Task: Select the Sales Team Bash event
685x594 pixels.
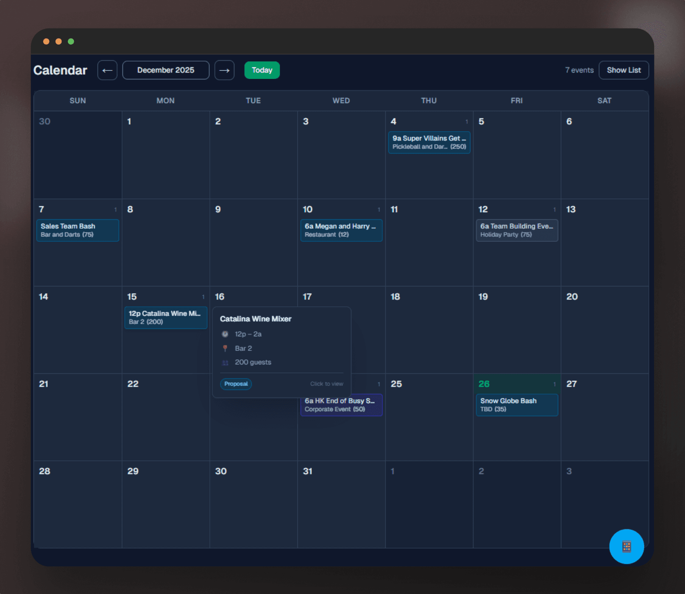Action: pos(78,230)
